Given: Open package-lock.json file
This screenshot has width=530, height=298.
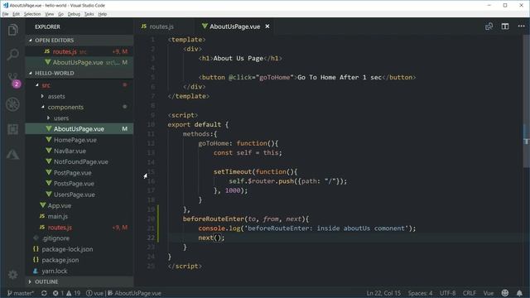Looking at the screenshot, I should [x=80, y=249].
